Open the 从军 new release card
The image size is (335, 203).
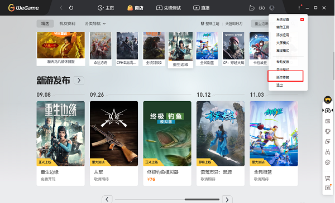114,143
